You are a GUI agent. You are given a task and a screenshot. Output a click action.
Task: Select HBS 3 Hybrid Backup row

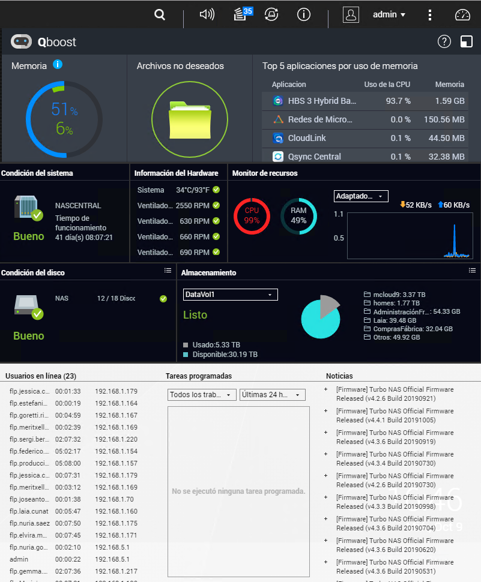[365, 101]
